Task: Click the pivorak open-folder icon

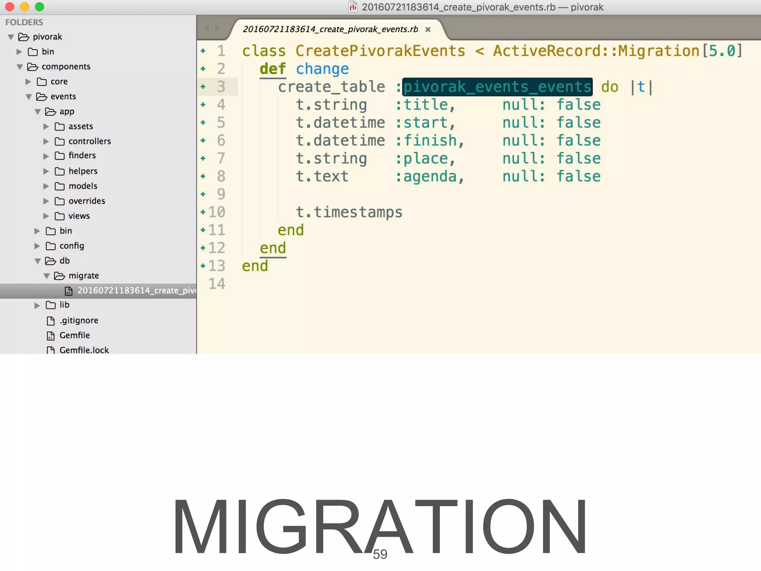Action: pos(24,37)
